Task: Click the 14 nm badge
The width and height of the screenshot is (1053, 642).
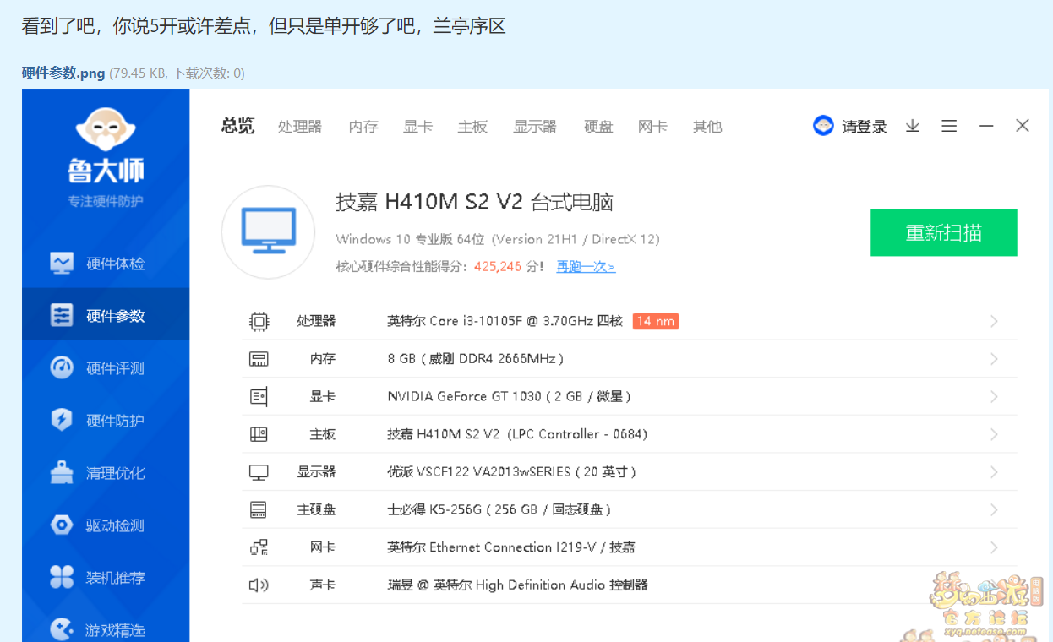Action: coord(656,321)
